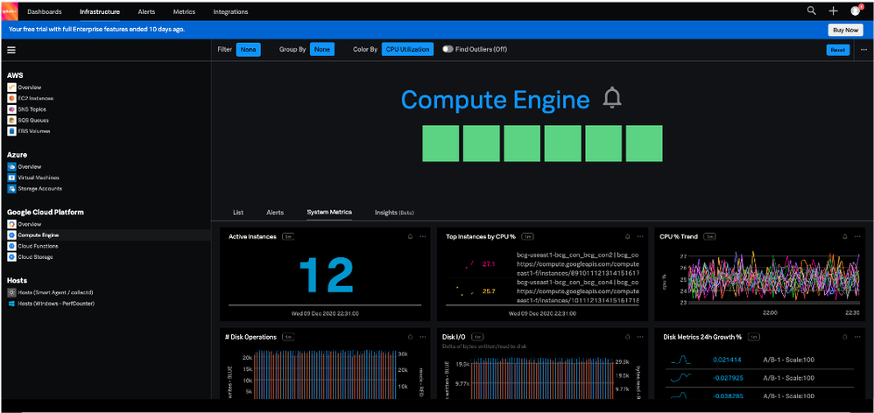This screenshot has width=874, height=413.
Task: Click the Buy Now button
Action: coord(846,30)
